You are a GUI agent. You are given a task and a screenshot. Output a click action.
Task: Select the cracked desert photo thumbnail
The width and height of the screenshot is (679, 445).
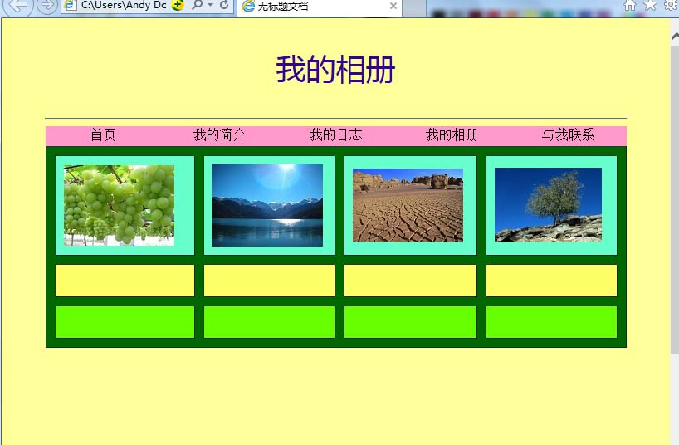(408, 205)
